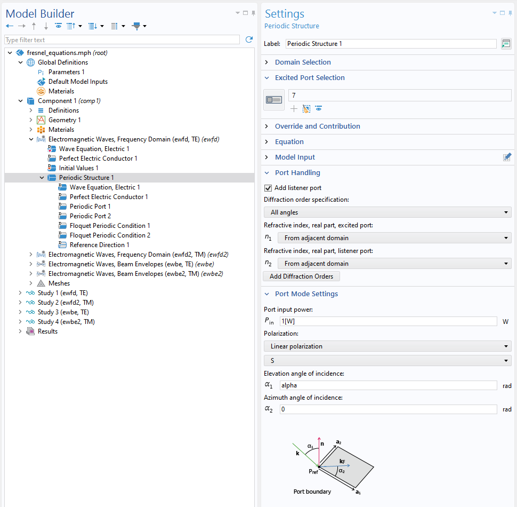Click the refresh icon next to filter text box
This screenshot has width=517, height=507.
(248, 39)
